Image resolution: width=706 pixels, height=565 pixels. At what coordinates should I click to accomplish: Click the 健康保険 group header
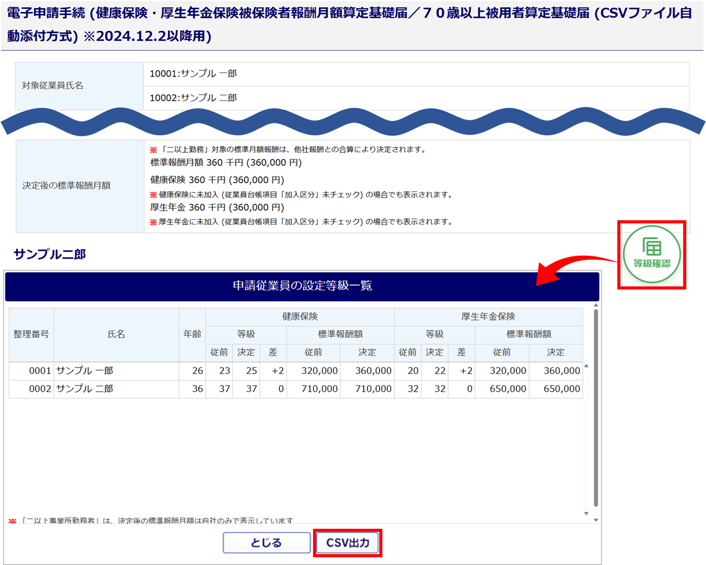pyautogui.click(x=300, y=317)
